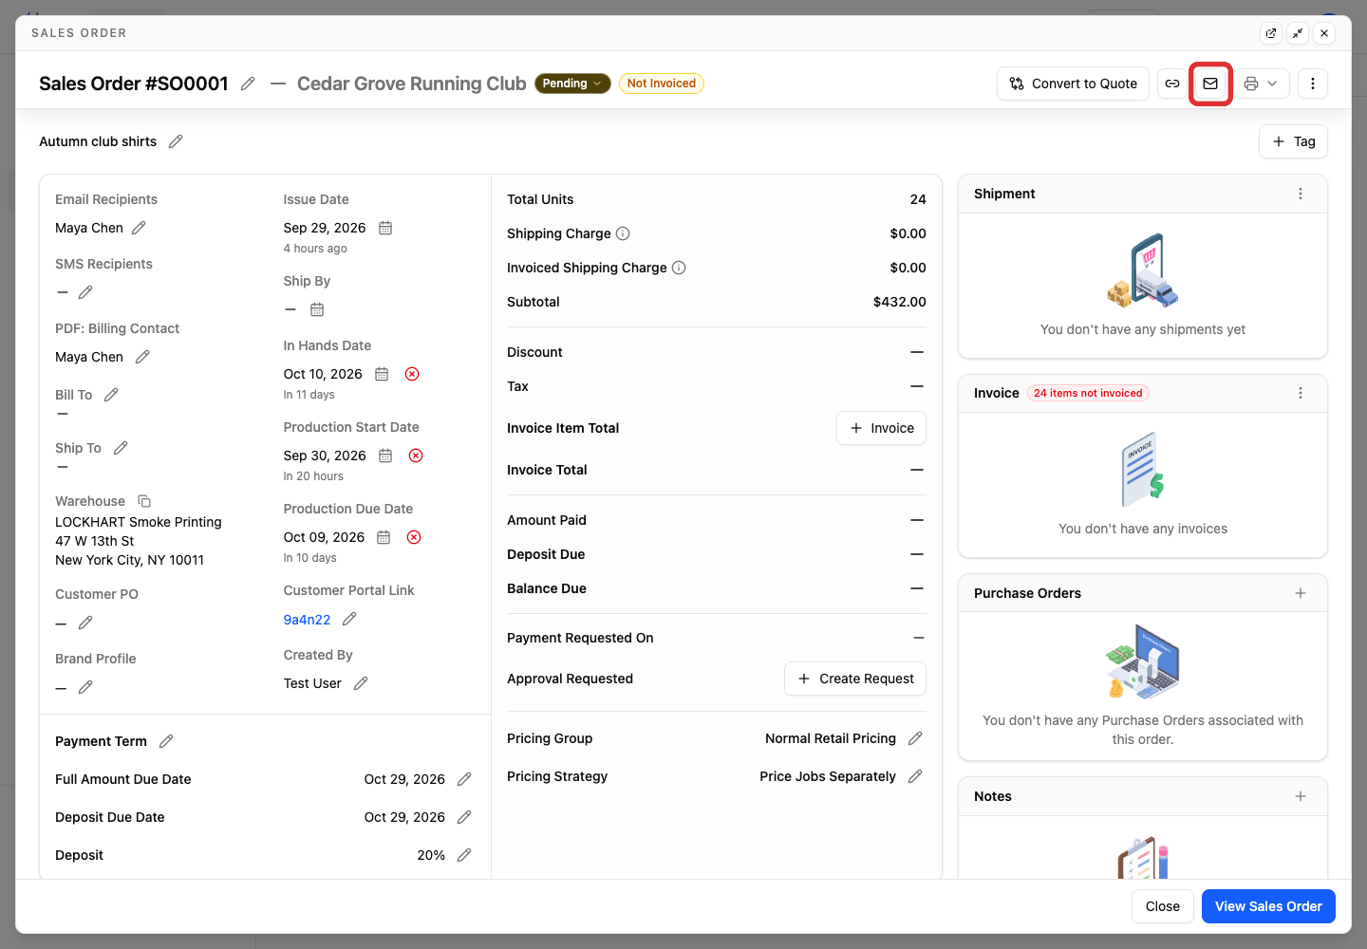Image resolution: width=1367 pixels, height=949 pixels.
Task: Edit the Customer PO value
Action: [x=85, y=623]
